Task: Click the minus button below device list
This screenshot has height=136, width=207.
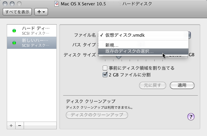Action: coord(19,125)
